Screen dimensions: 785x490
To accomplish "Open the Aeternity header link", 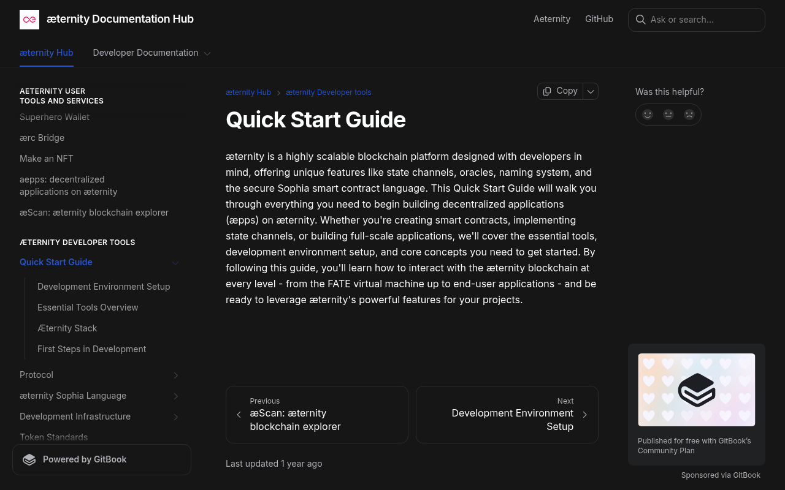I will click(552, 19).
